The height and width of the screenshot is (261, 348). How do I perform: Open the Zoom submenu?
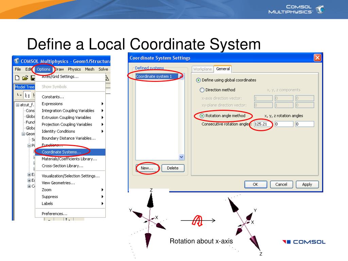pyautogui.click(x=70, y=190)
